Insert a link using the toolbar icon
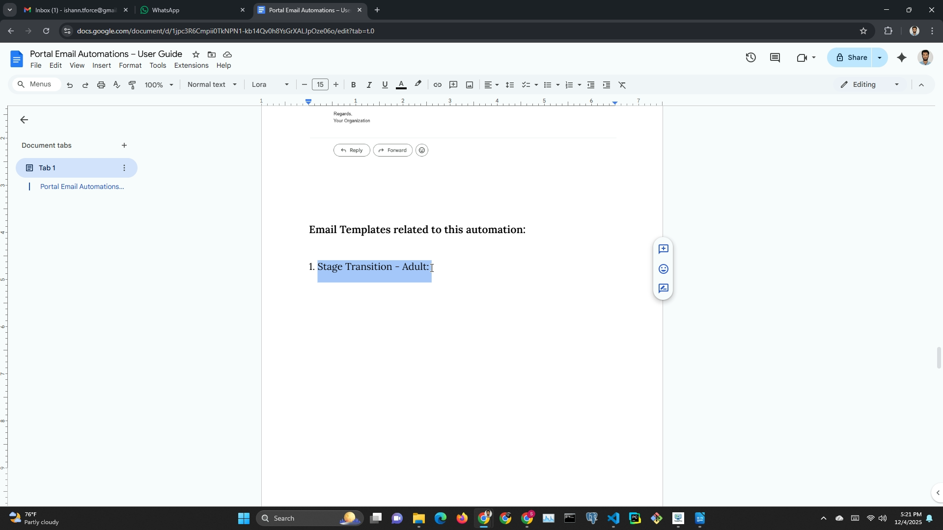 click(x=437, y=85)
